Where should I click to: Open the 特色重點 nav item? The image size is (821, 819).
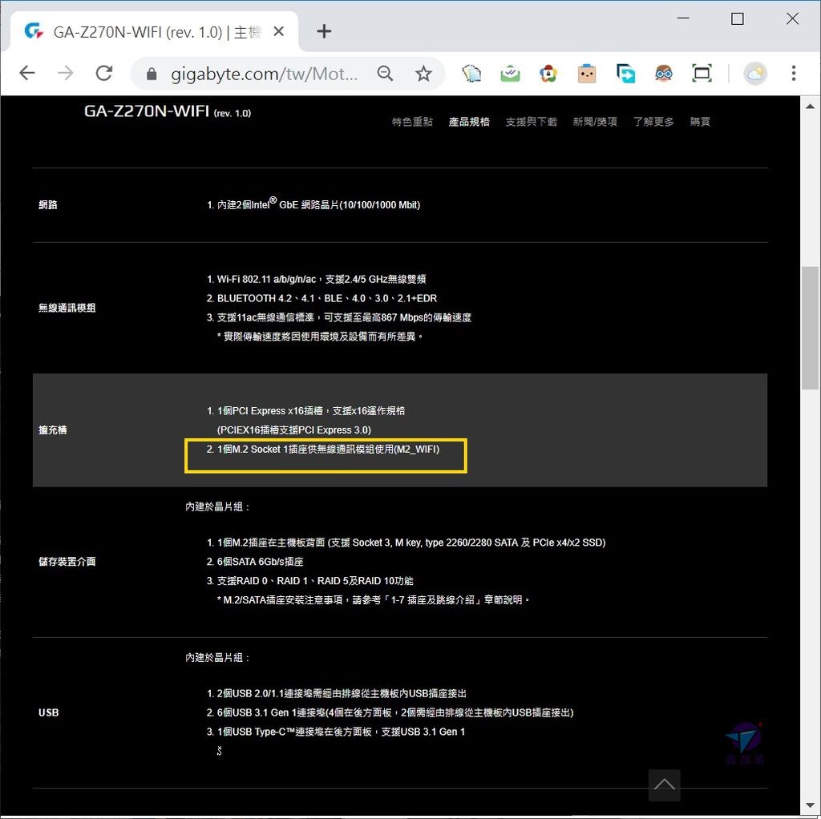tap(412, 122)
